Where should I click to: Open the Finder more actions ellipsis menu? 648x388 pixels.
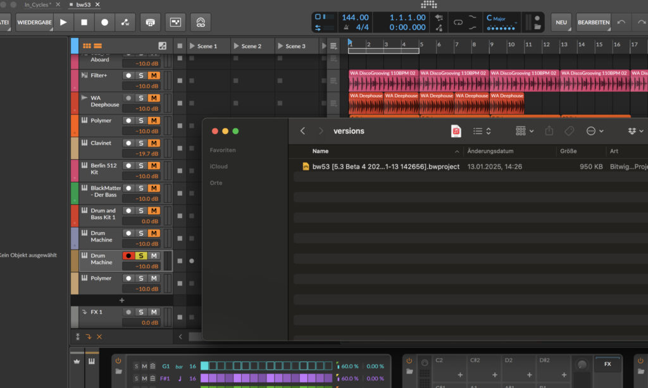coord(595,131)
